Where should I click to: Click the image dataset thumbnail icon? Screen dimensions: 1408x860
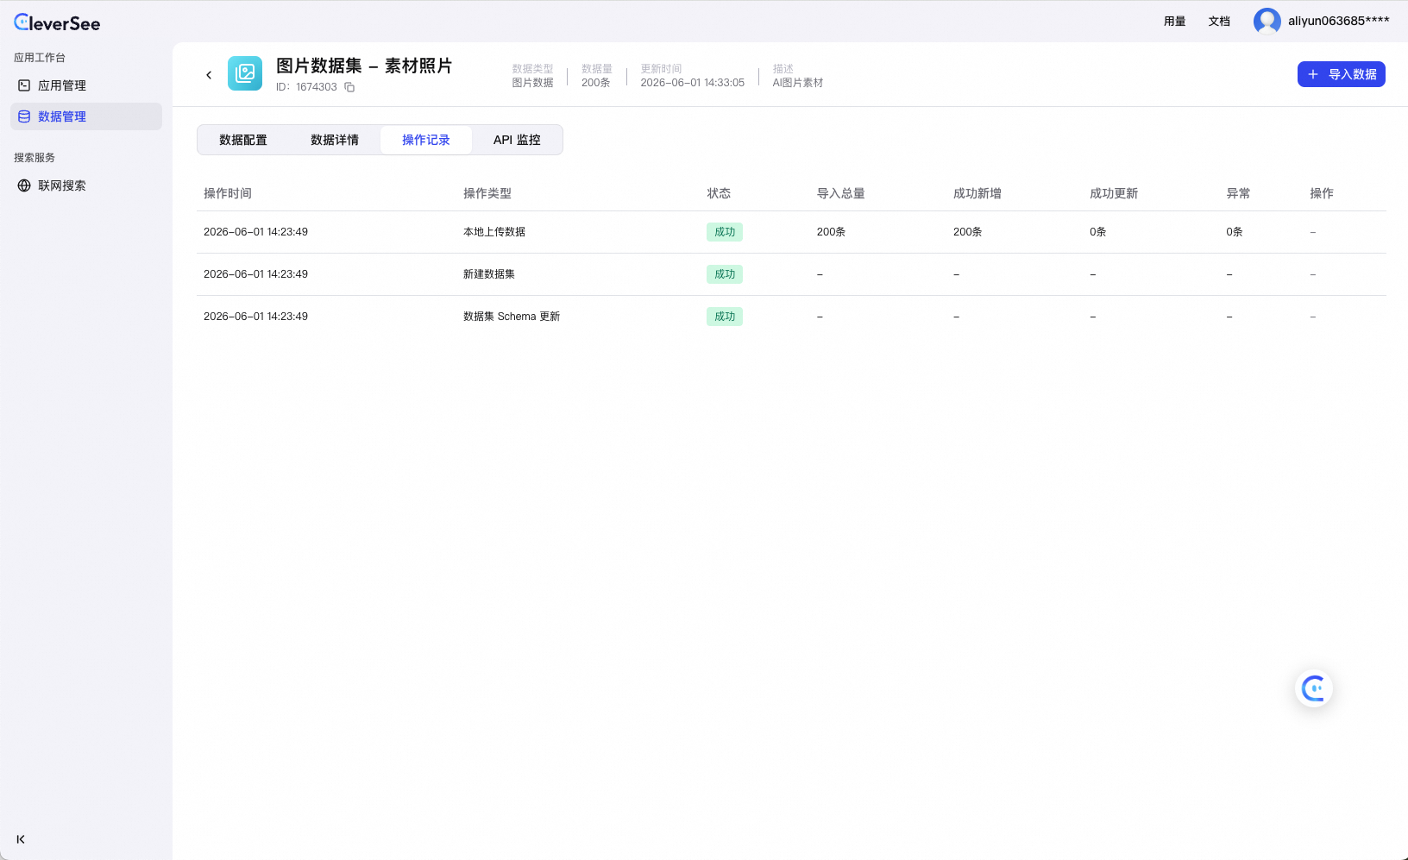245,73
